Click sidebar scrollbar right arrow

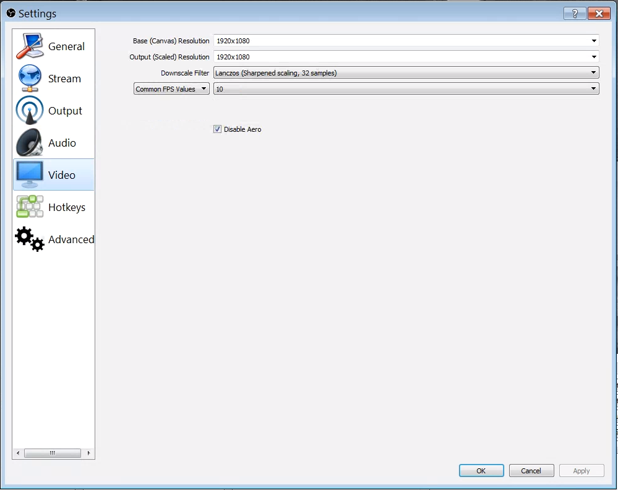88,453
